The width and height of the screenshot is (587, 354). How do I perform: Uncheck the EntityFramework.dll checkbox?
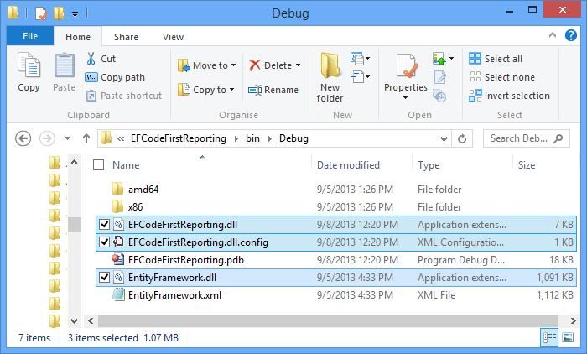[104, 277]
